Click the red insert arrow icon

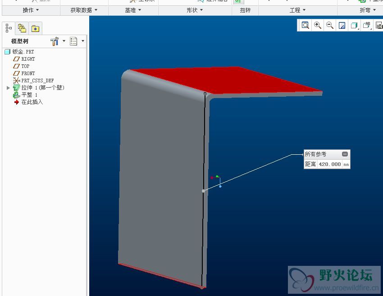(x=17, y=102)
